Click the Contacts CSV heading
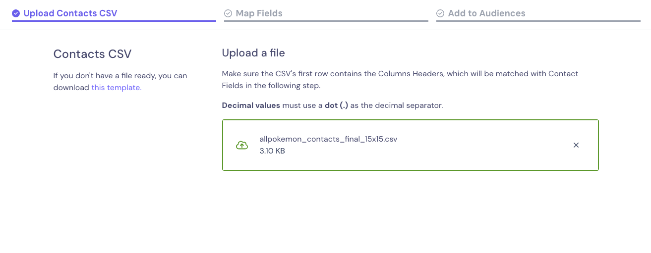Viewport: 651px width, 253px height. [x=93, y=54]
